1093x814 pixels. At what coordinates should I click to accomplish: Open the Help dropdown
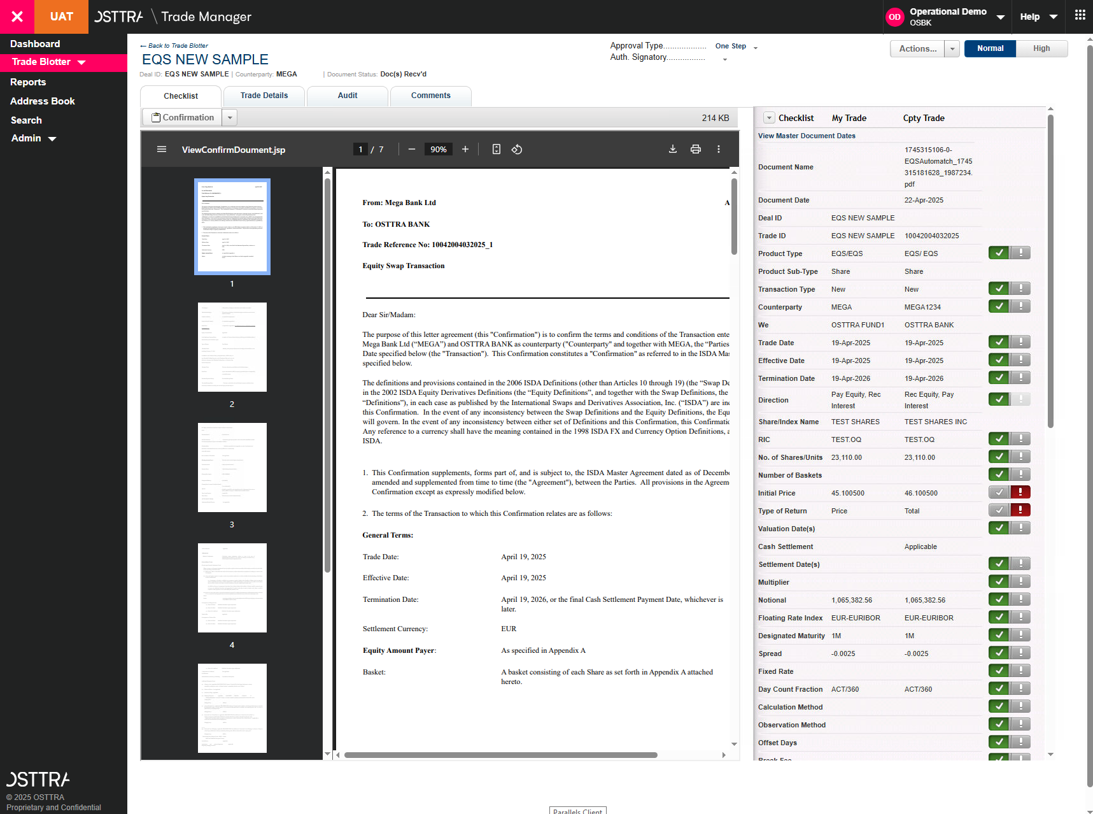point(1054,17)
